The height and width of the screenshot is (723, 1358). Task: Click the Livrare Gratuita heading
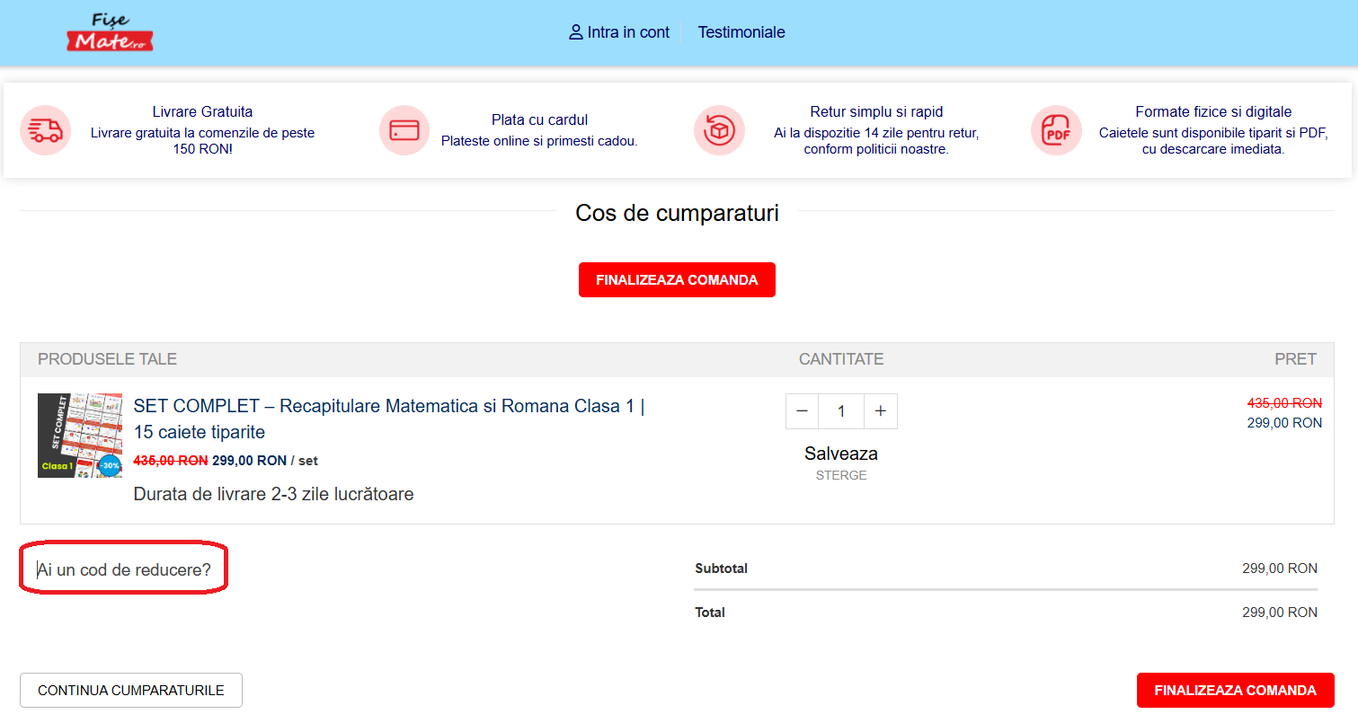202,112
